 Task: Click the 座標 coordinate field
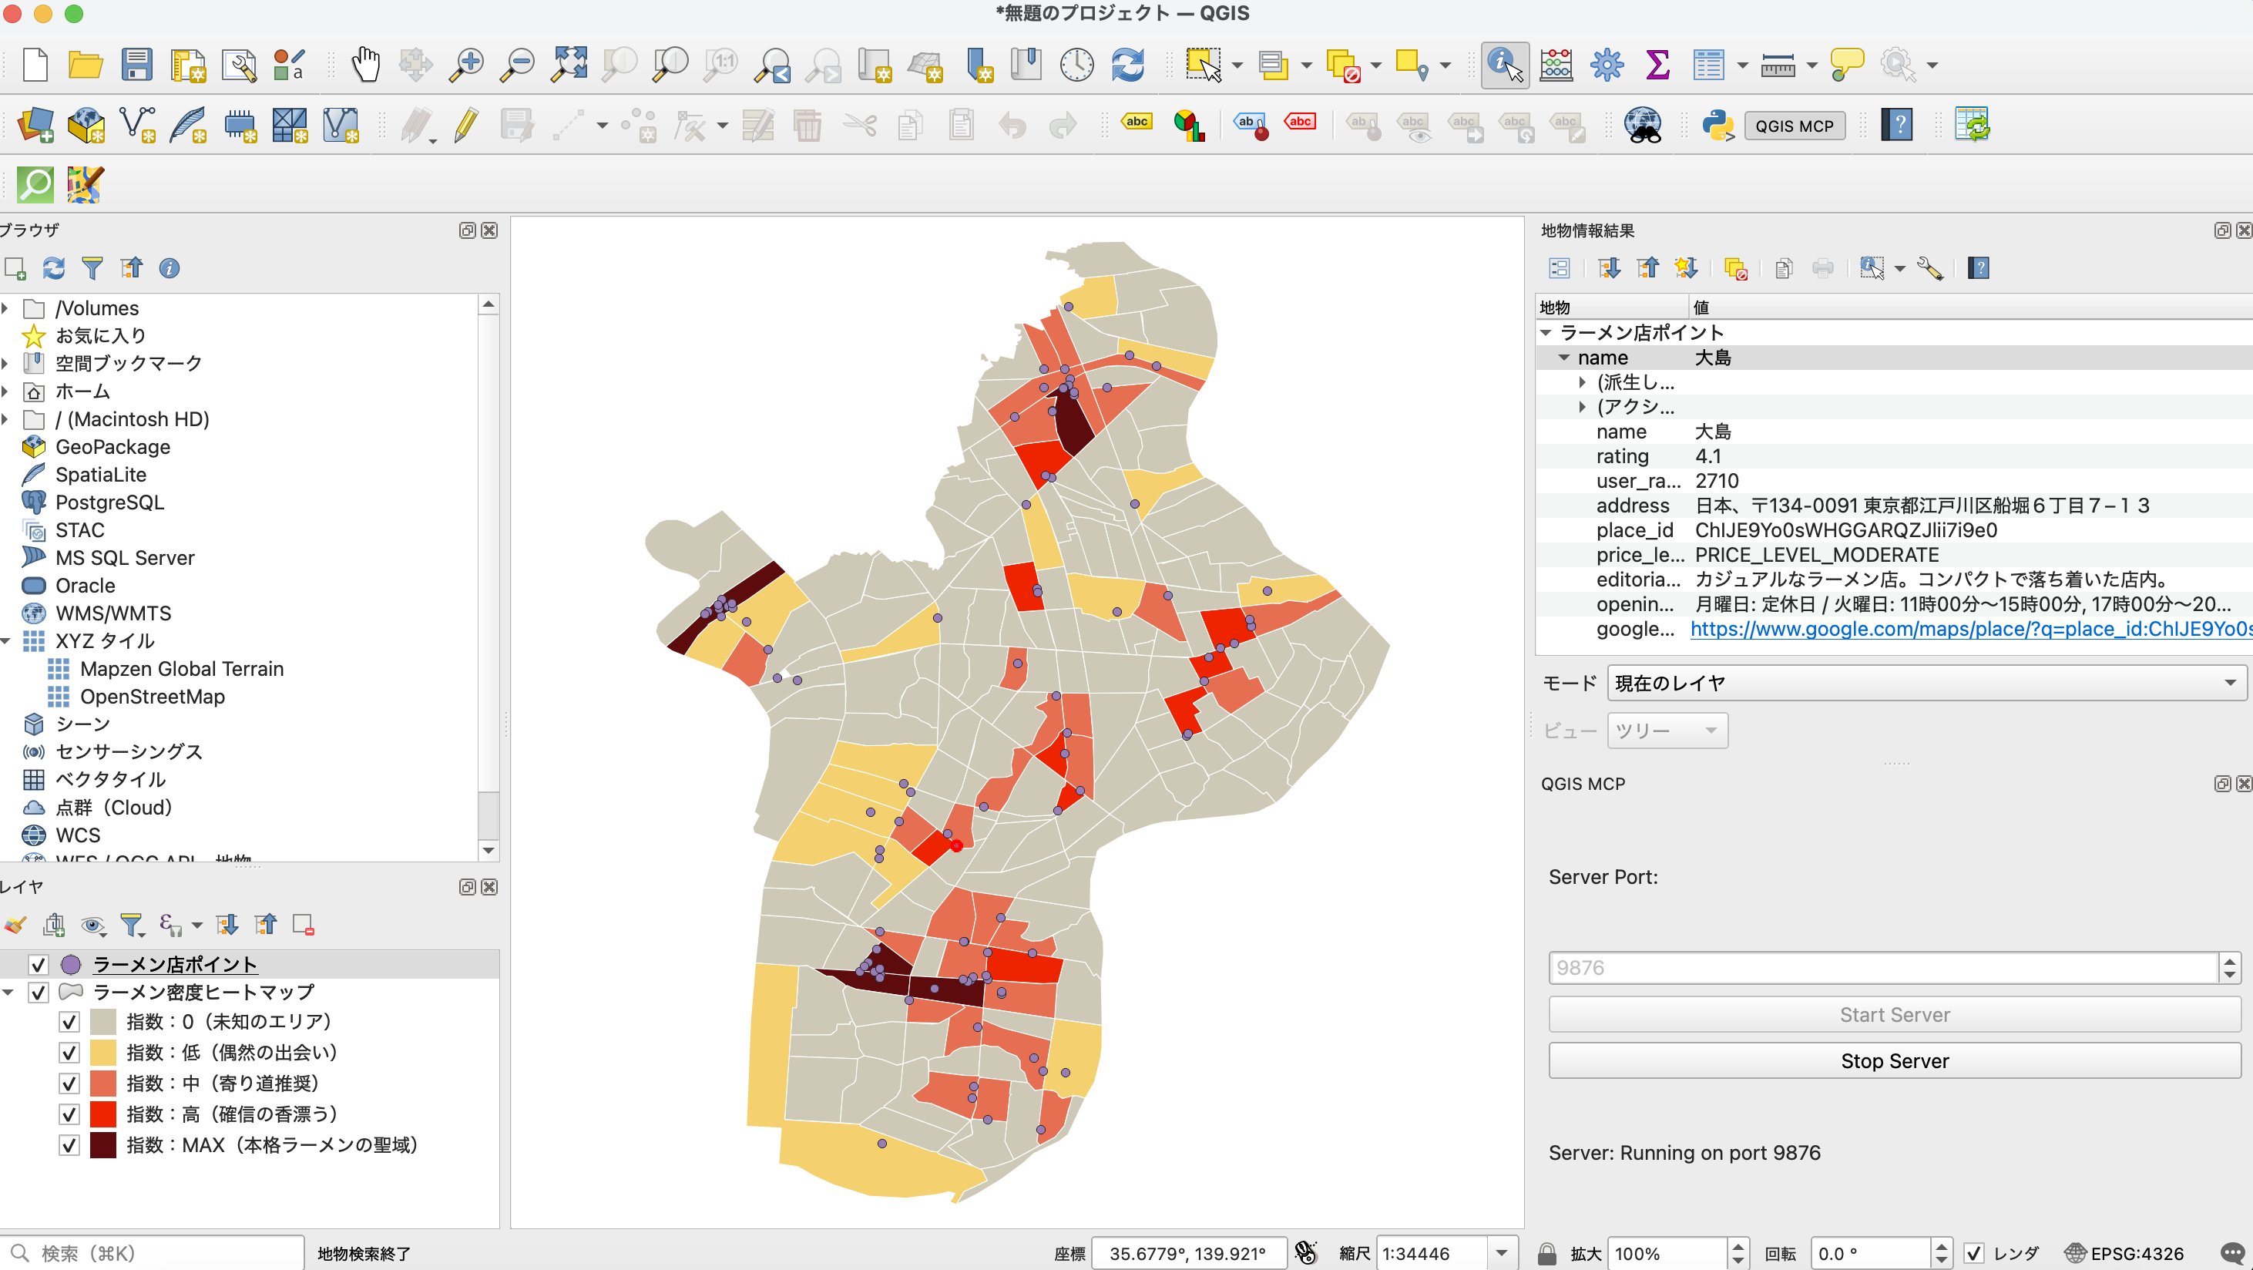pos(1187,1252)
